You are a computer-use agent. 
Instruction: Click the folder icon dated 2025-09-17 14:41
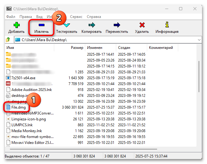pos(8,54)
